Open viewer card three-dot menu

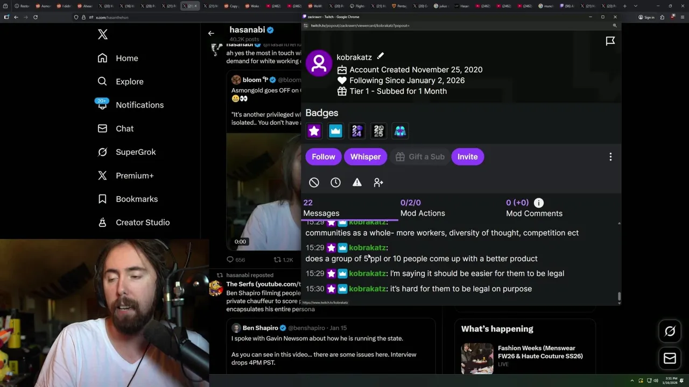coord(610,157)
